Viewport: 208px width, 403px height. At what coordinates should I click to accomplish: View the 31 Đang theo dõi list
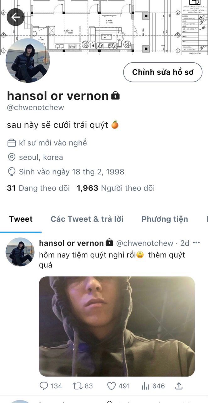(x=38, y=188)
